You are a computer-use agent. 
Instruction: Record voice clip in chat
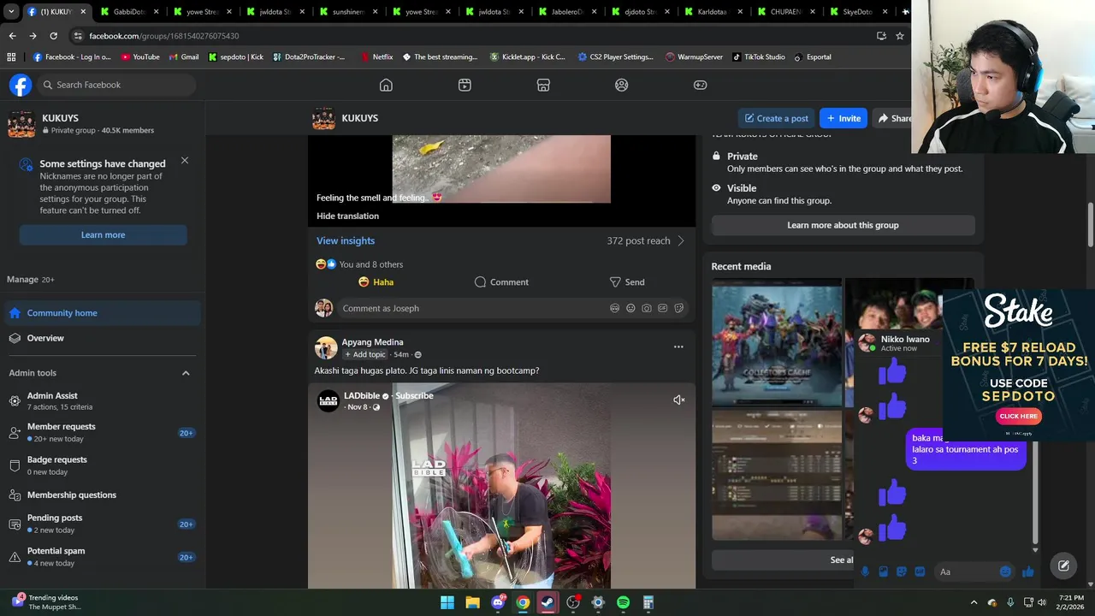pyautogui.click(x=865, y=572)
